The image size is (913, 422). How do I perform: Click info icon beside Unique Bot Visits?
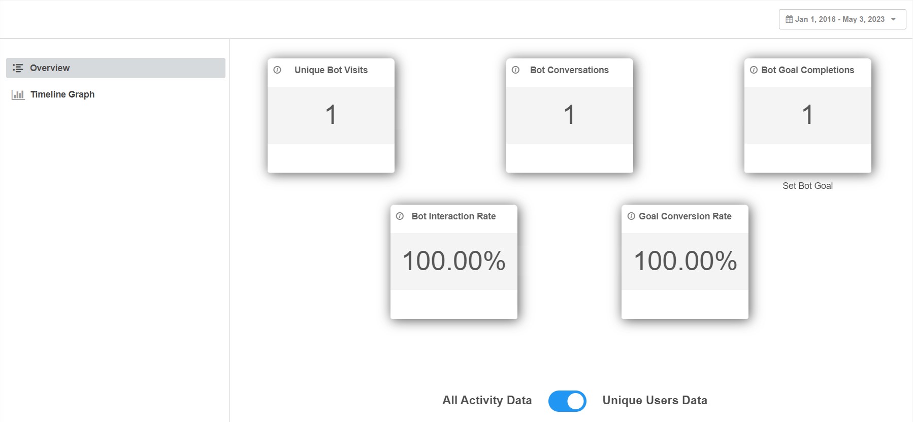(x=277, y=70)
